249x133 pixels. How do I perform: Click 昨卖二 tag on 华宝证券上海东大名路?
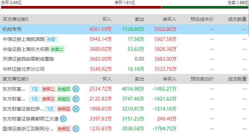coord(57,49)
